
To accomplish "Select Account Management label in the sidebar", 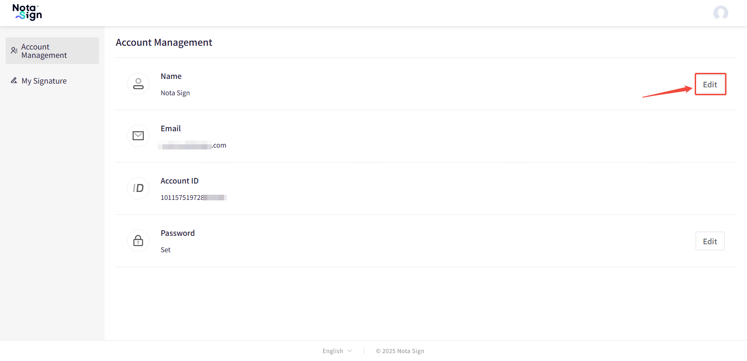I will [x=44, y=51].
